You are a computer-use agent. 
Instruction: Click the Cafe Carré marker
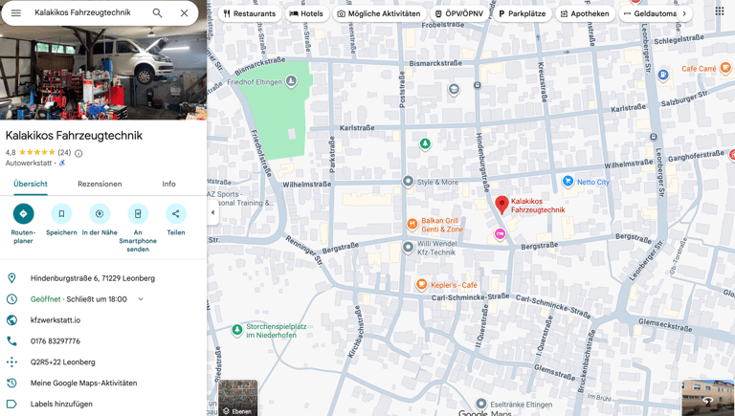[725, 69]
